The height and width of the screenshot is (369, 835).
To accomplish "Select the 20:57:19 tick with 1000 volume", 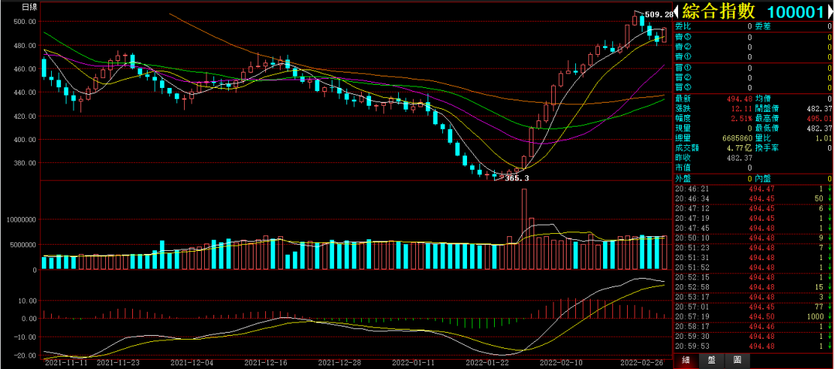I will coord(753,317).
